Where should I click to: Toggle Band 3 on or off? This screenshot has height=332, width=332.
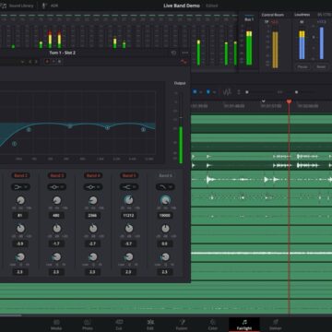click(x=56, y=175)
